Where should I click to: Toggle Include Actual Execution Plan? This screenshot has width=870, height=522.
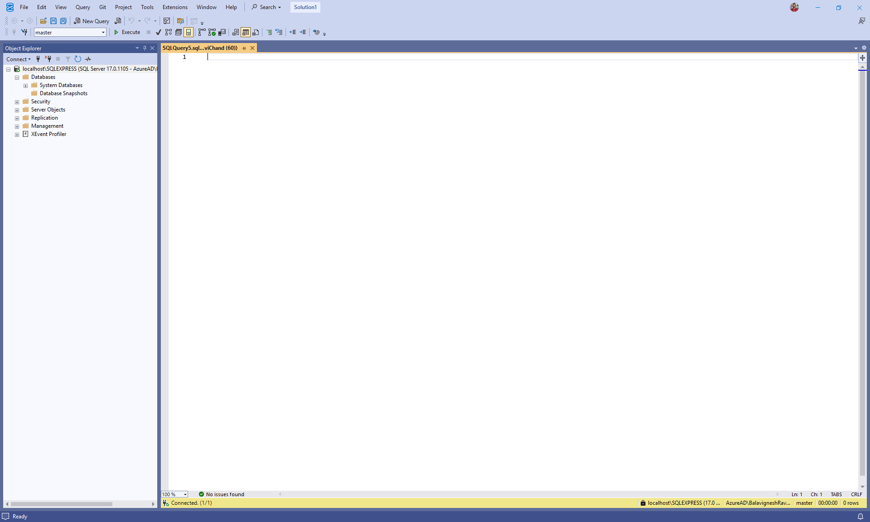(202, 32)
